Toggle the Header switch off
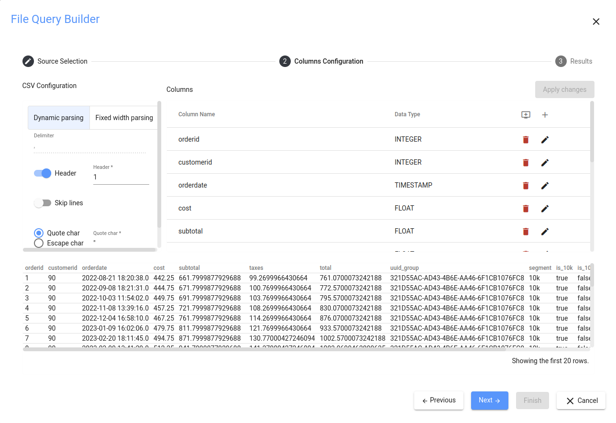 (x=43, y=173)
